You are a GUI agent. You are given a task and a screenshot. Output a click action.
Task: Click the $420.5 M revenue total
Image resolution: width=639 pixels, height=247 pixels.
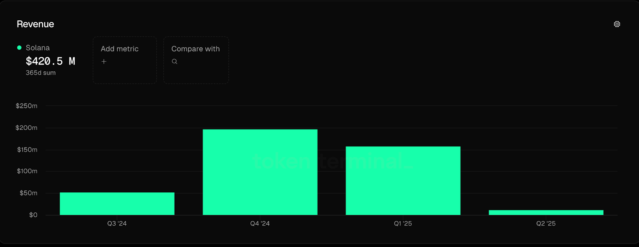[50, 61]
